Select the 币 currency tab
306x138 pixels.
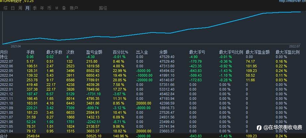(x=50, y=8)
